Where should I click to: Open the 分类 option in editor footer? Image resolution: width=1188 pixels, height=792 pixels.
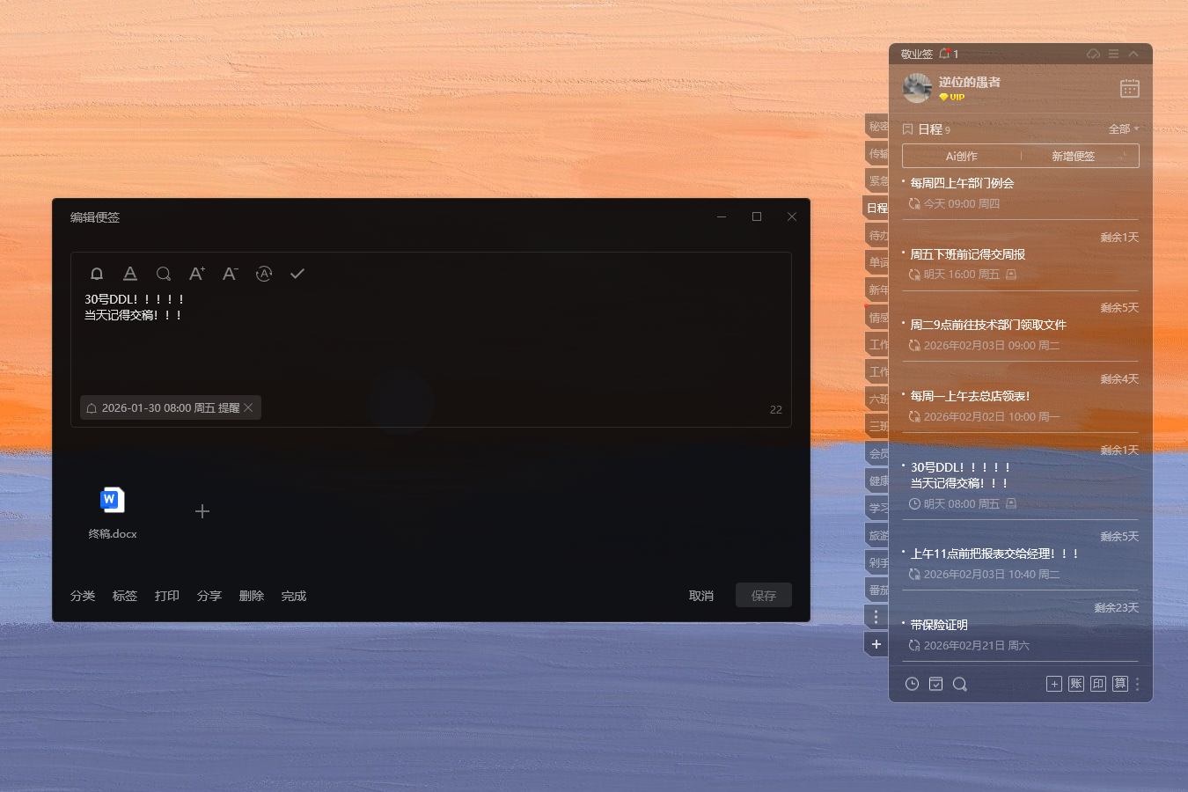pos(83,596)
